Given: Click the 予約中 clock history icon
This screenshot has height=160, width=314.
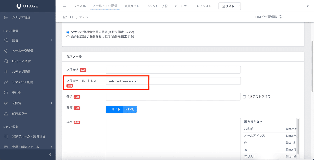Looking at the screenshot, I should coord(6,93).
